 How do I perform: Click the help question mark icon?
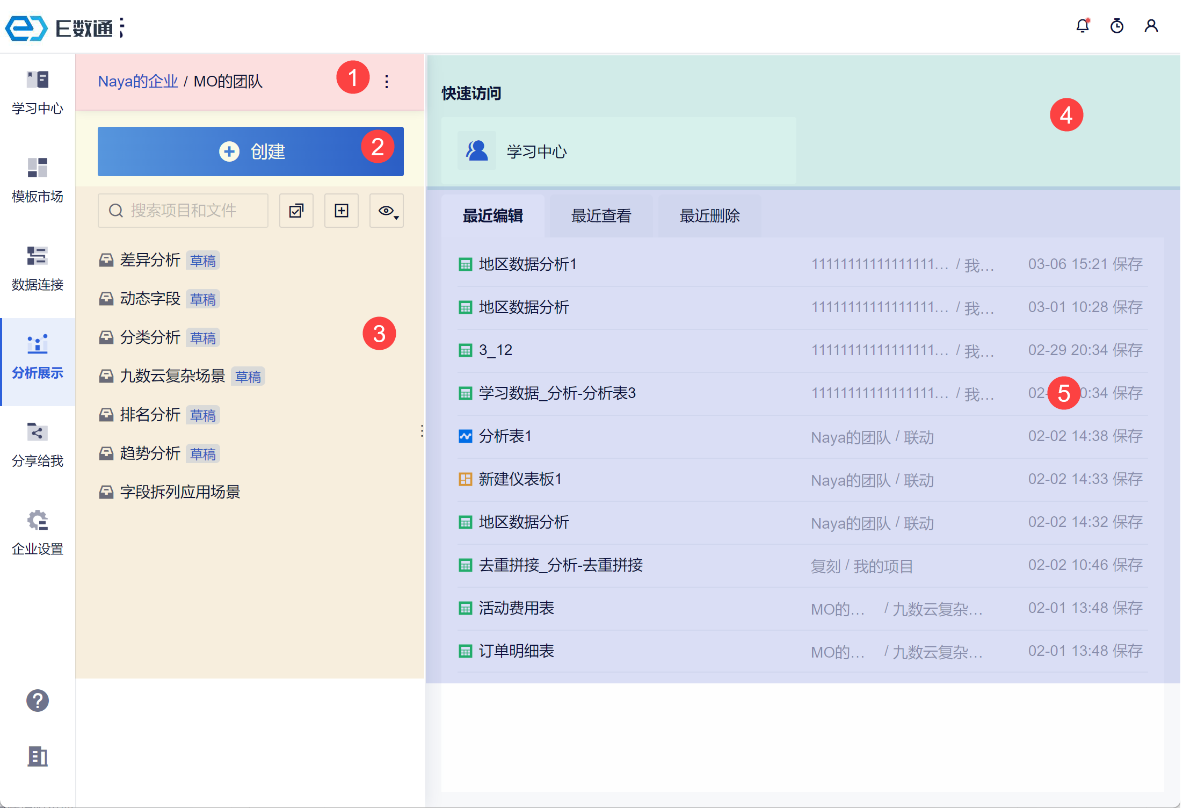tap(38, 701)
